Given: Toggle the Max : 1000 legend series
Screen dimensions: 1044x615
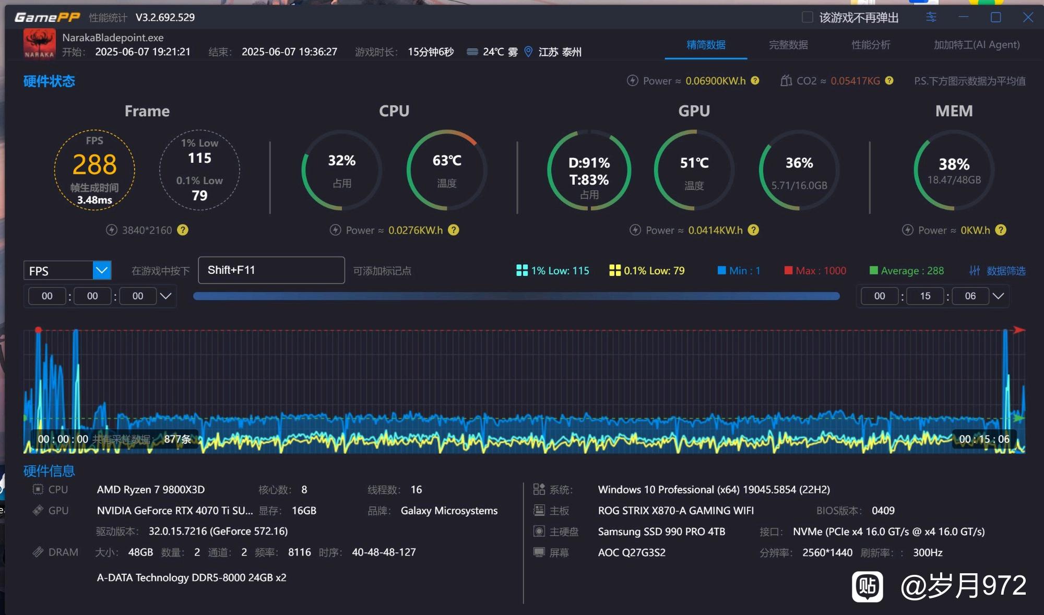Looking at the screenshot, I should 815,270.
